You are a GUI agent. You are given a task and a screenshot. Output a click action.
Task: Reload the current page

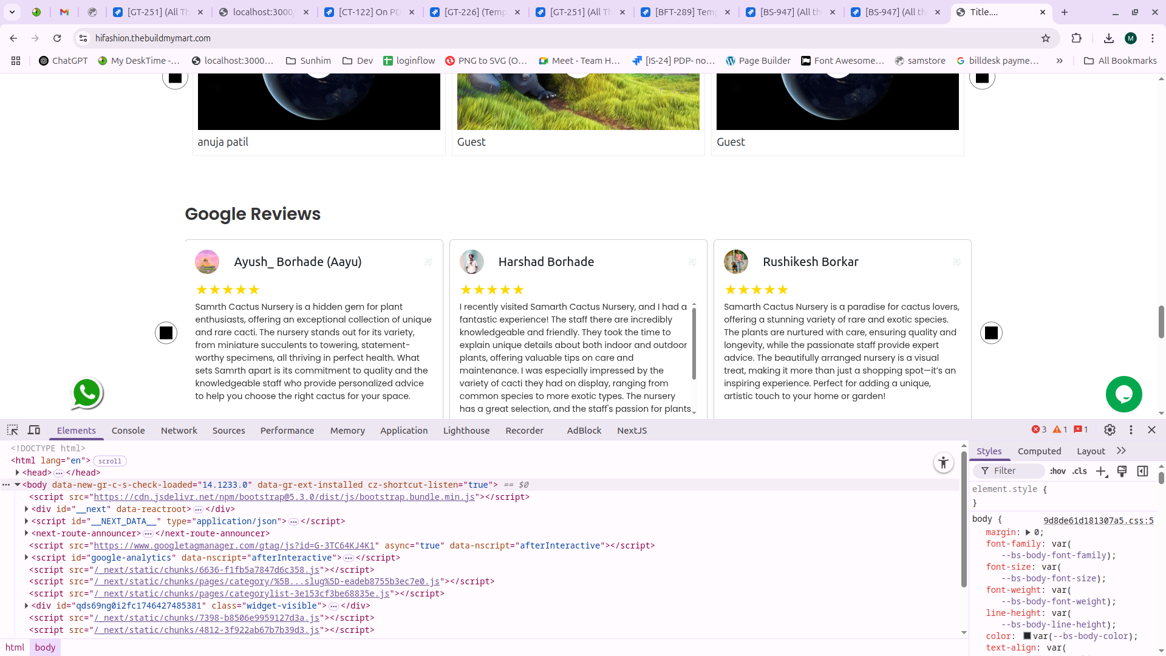pyautogui.click(x=57, y=38)
